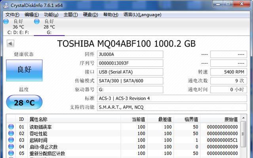Click the scroll up arrow of attribute list

pos(243,118)
